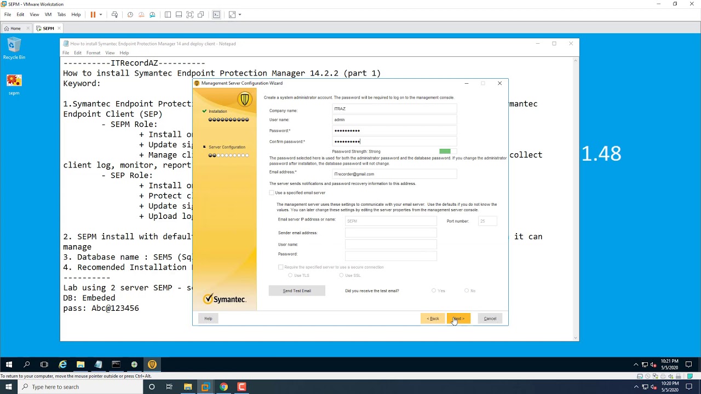Screen dimensions: 701x394
Task: Click Next in the configuration wizard
Action: tap(458, 318)
